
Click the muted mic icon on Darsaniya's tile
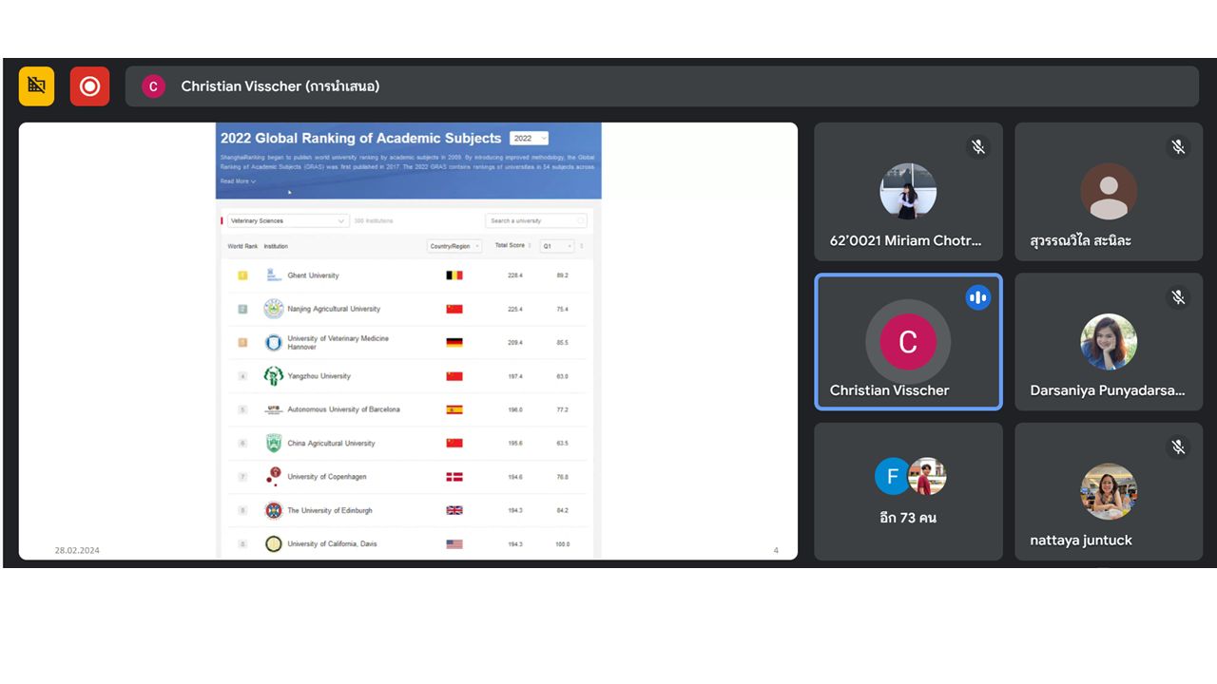pos(1178,297)
